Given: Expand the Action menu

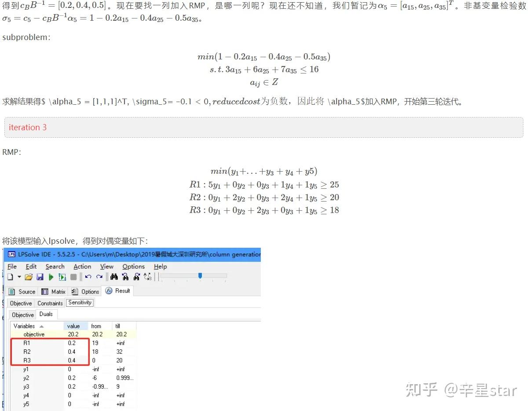Looking at the screenshot, I should [83, 266].
